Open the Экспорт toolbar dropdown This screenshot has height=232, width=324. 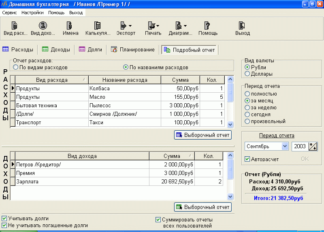click(126, 28)
